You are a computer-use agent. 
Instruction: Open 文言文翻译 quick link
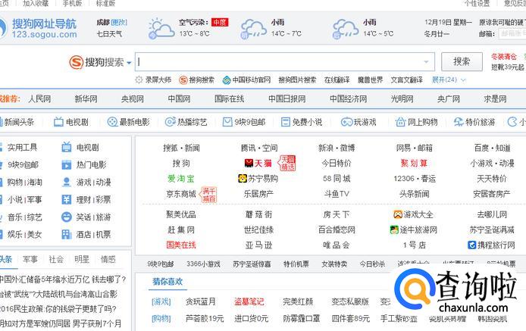pyautogui.click(x=406, y=80)
